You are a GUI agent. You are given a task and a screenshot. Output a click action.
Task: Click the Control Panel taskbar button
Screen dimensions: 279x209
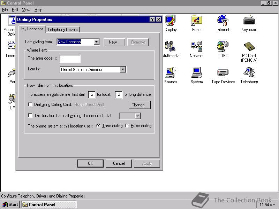pyautogui.click(x=48, y=204)
